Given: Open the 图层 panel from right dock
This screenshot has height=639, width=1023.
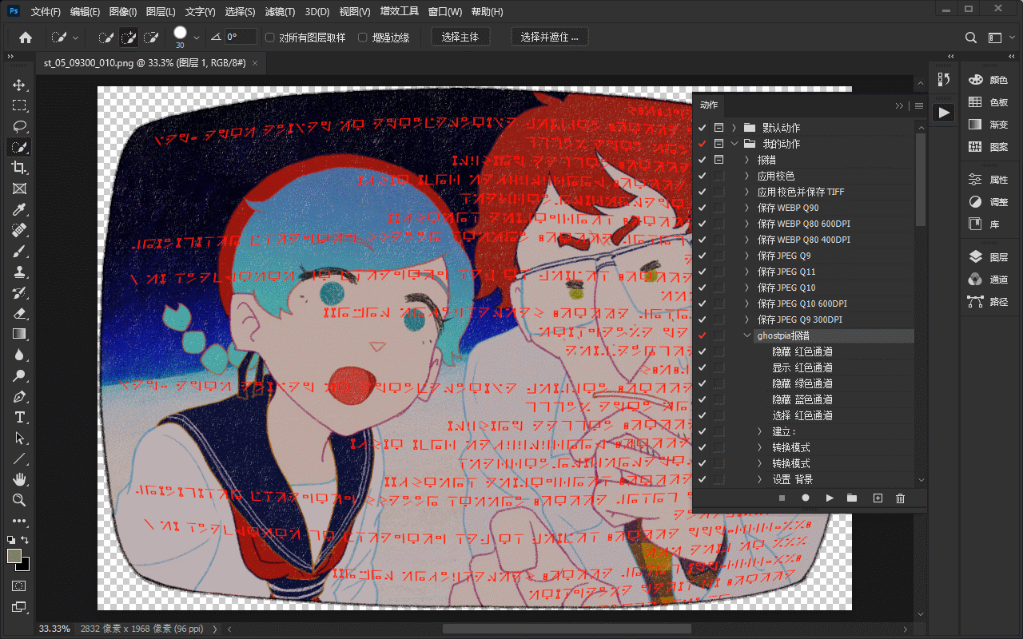Looking at the screenshot, I should pyautogui.click(x=988, y=257).
